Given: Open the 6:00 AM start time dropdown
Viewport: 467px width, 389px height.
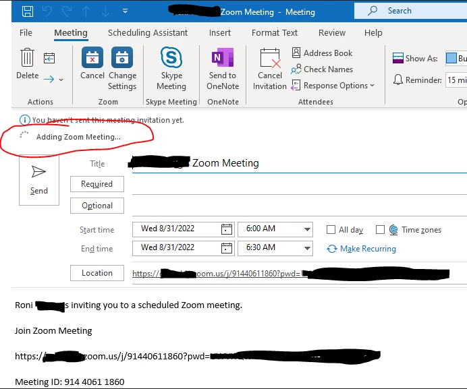Looking at the screenshot, I should [x=307, y=229].
